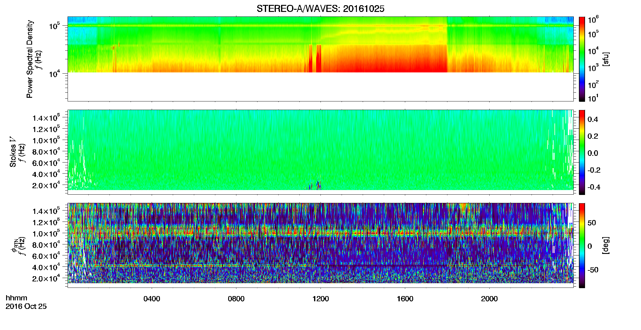
Task: Click the Power Spectral Density axis label
Action: tap(30, 59)
